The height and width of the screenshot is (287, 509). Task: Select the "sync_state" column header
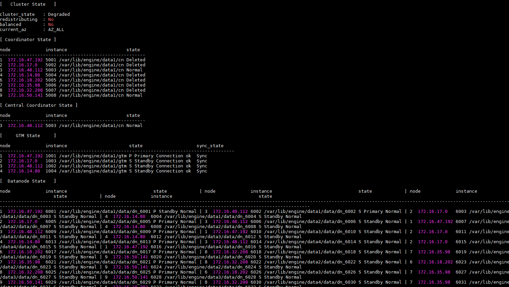coord(210,146)
